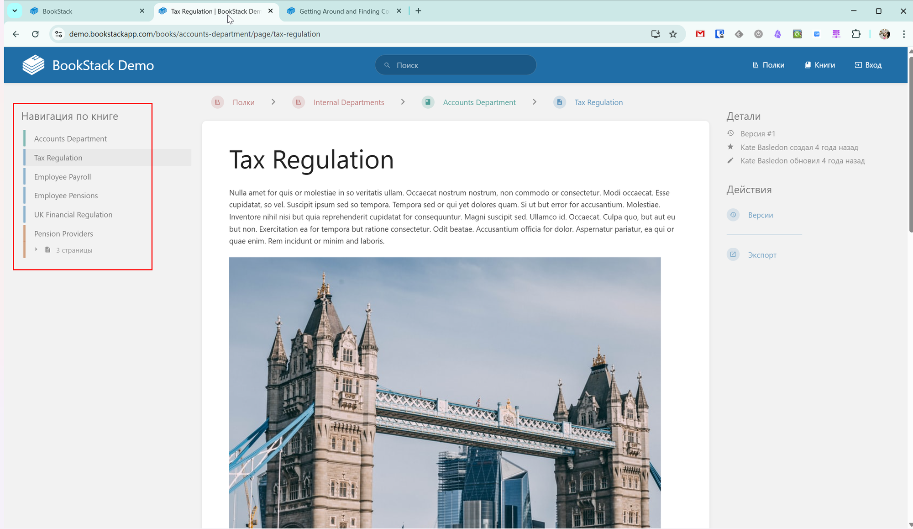Screen dimensions: 913x529
Task: Click the Internal Departments shelf icon
Action: [x=299, y=102]
